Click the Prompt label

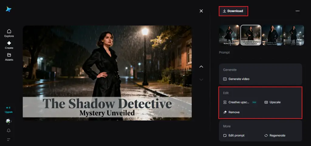tap(224, 52)
